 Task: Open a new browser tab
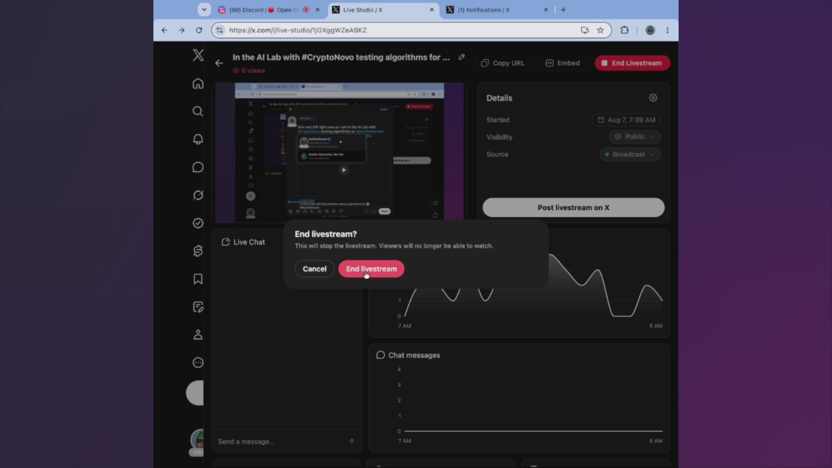click(563, 10)
